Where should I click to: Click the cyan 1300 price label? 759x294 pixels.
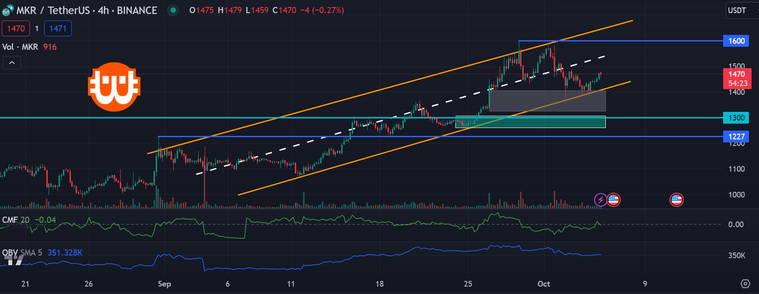click(736, 118)
